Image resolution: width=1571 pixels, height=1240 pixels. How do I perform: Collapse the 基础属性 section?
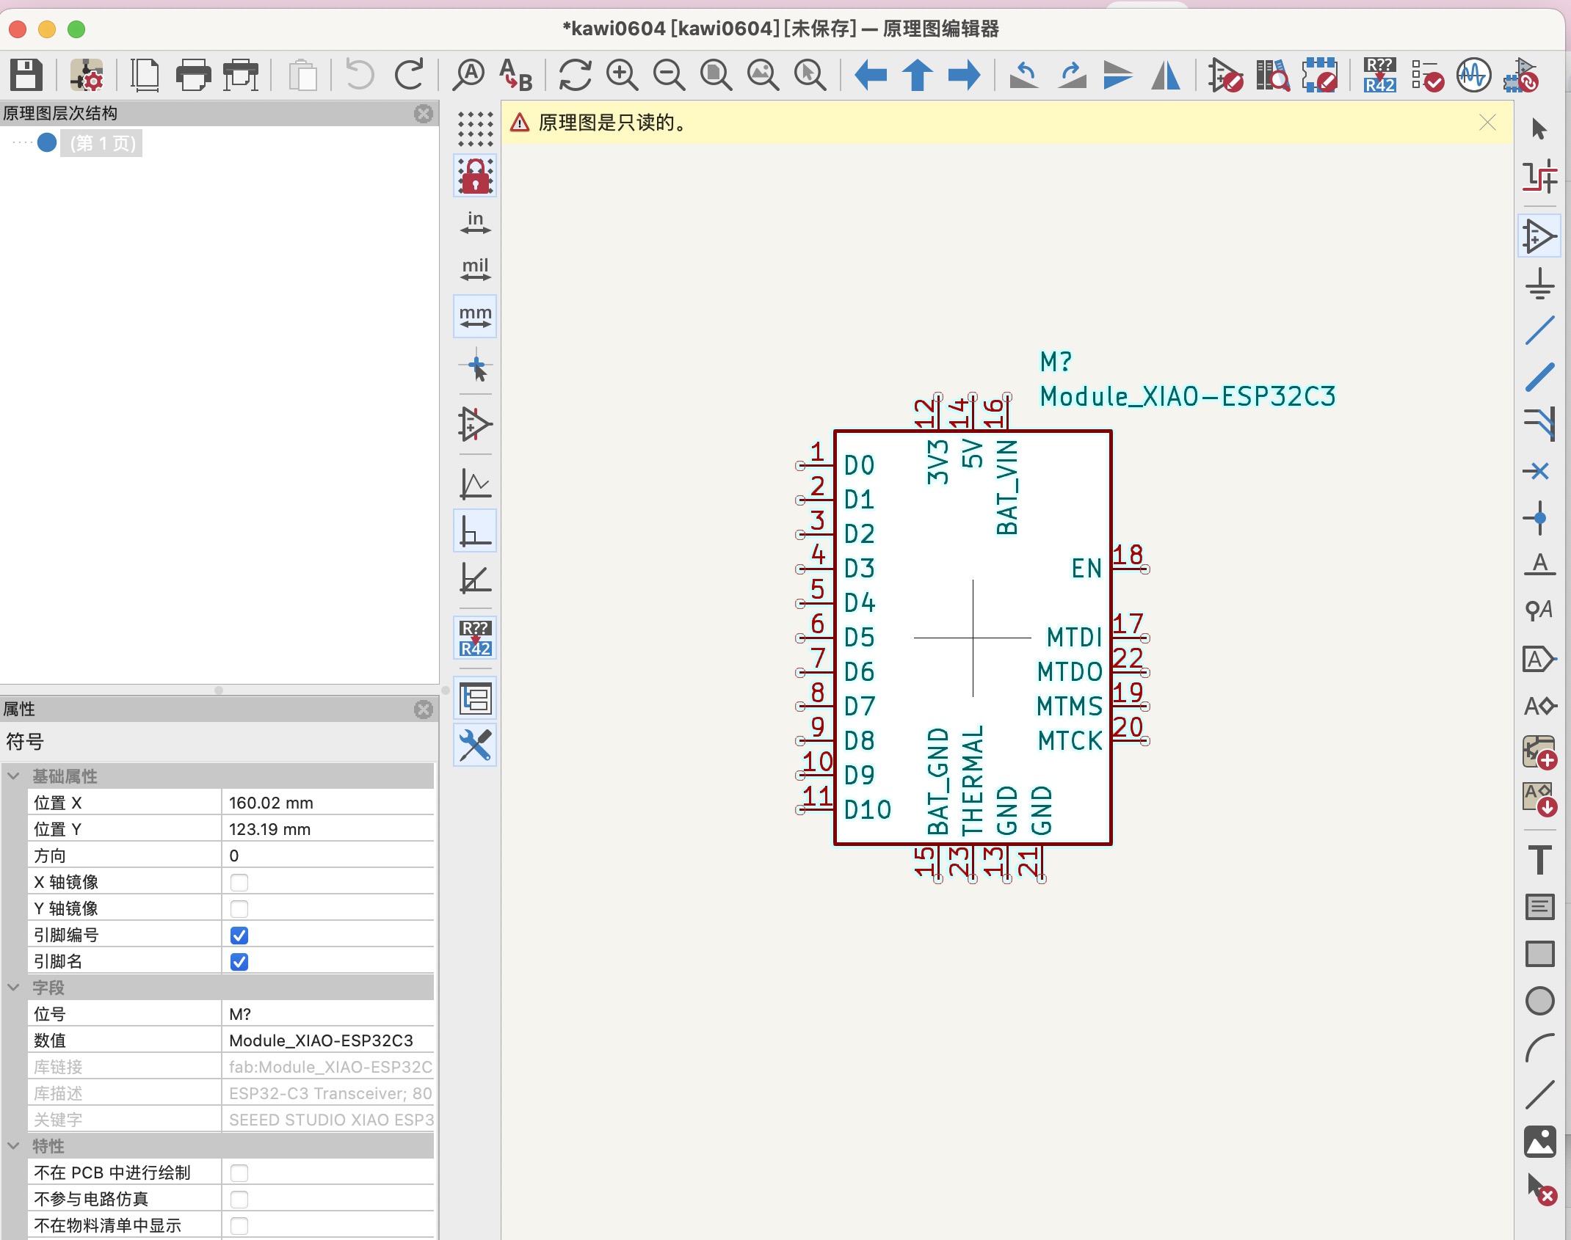coord(14,776)
